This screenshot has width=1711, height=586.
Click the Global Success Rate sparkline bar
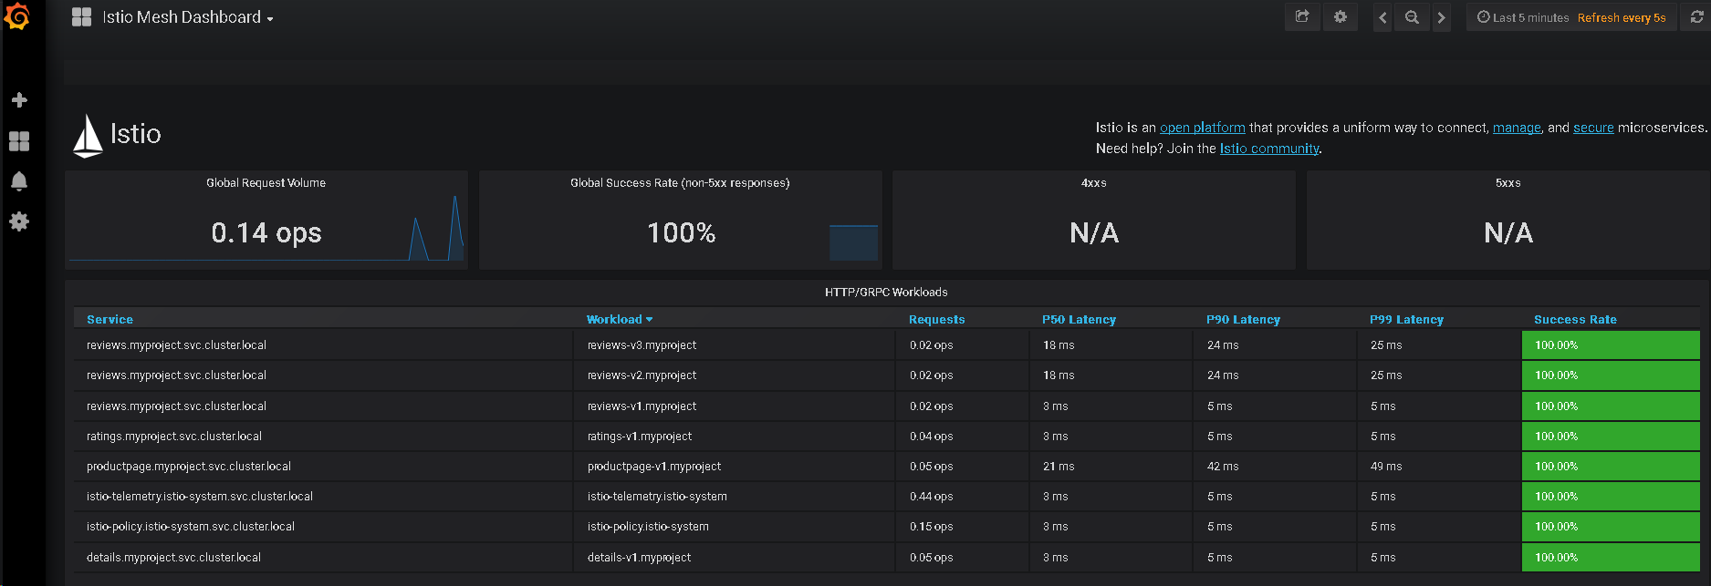click(853, 242)
